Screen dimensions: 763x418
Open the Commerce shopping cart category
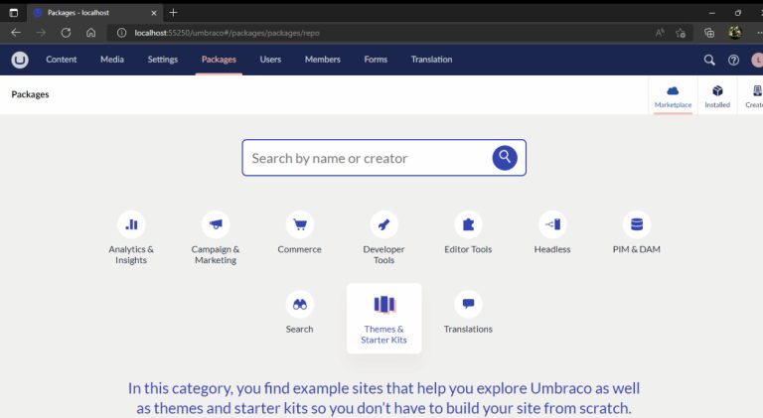point(300,224)
